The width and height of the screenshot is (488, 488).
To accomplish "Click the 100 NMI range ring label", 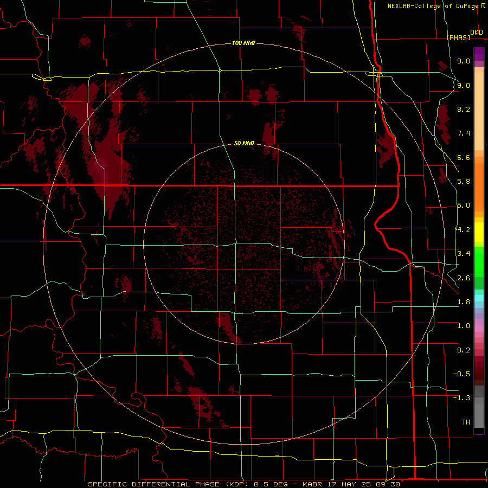I will (243, 43).
